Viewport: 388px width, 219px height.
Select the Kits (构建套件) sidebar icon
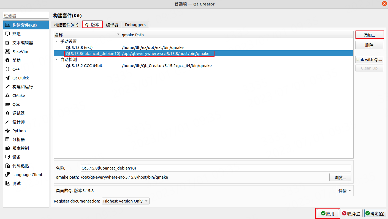(7, 25)
